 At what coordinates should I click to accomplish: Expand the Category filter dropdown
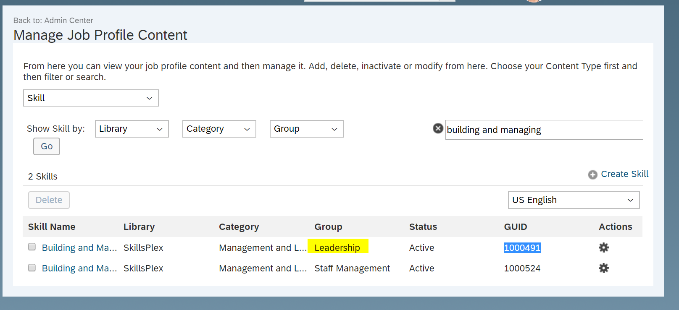[219, 129]
